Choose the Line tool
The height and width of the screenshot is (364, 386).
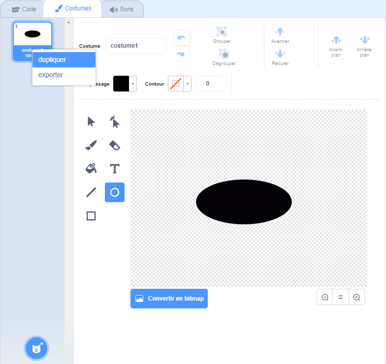click(91, 192)
